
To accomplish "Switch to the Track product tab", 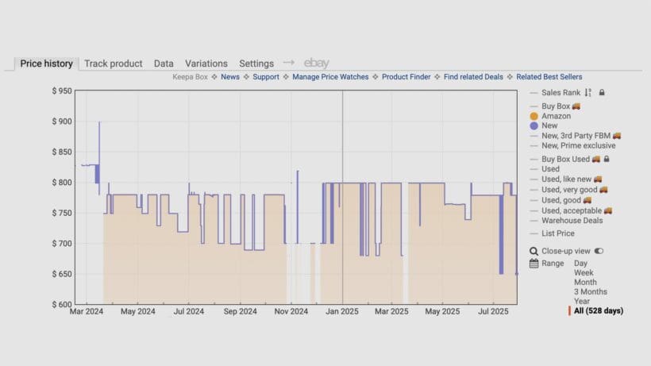I will (114, 64).
